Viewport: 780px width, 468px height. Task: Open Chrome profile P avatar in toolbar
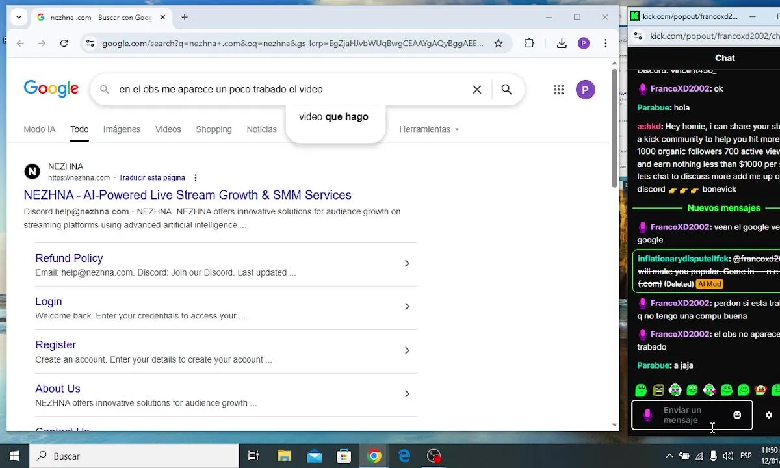click(584, 44)
